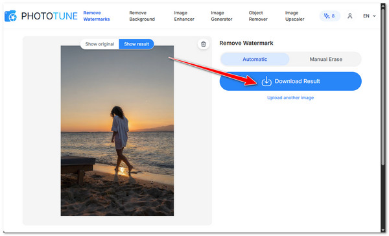This screenshot has width=389, height=236.
Task: Click the beach sunset result image
Action: point(117,130)
